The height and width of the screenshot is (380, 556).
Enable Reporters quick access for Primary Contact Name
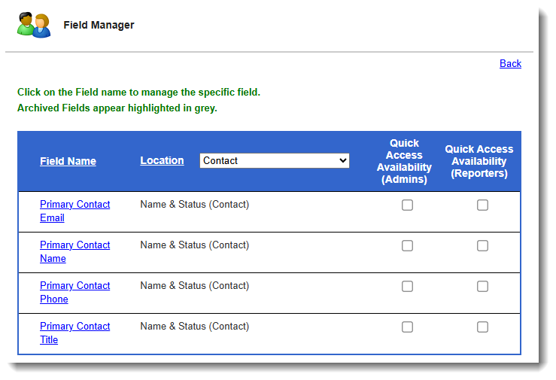coord(482,245)
